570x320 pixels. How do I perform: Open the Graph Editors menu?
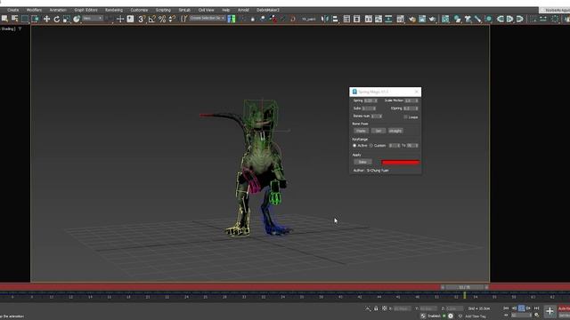85,10
